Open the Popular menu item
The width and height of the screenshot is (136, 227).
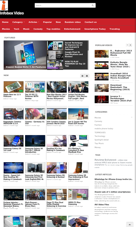coord(48,22)
